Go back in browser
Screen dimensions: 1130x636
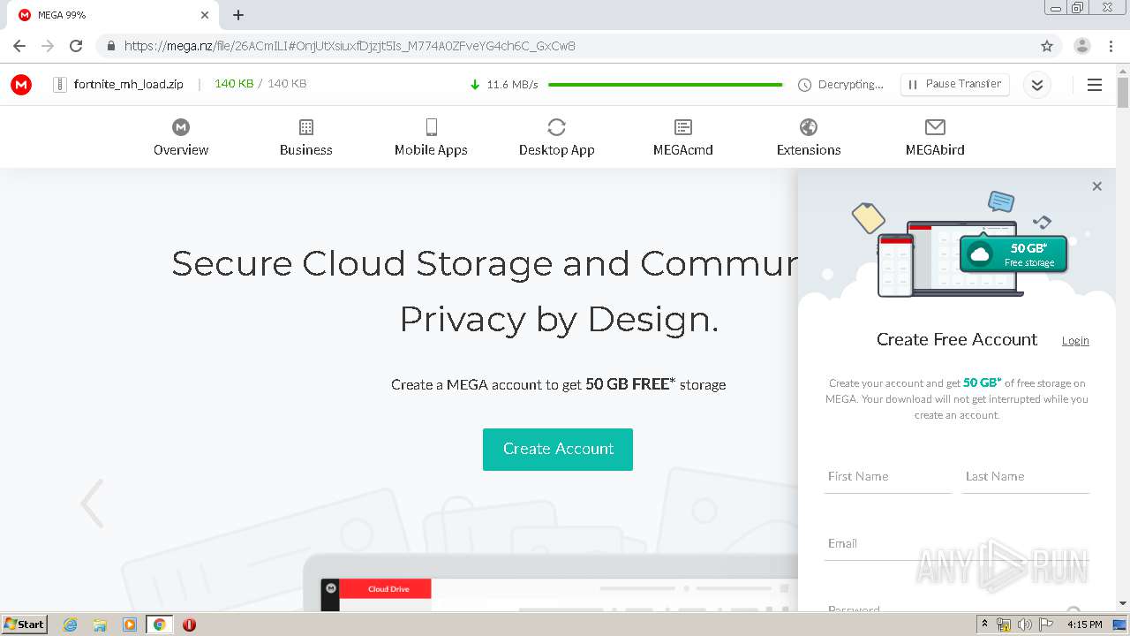[x=19, y=46]
